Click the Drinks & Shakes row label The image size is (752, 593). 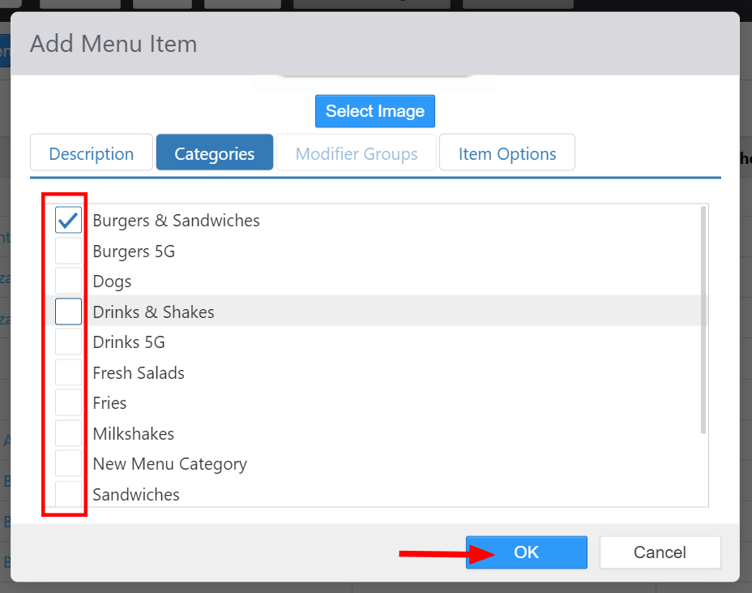(154, 312)
